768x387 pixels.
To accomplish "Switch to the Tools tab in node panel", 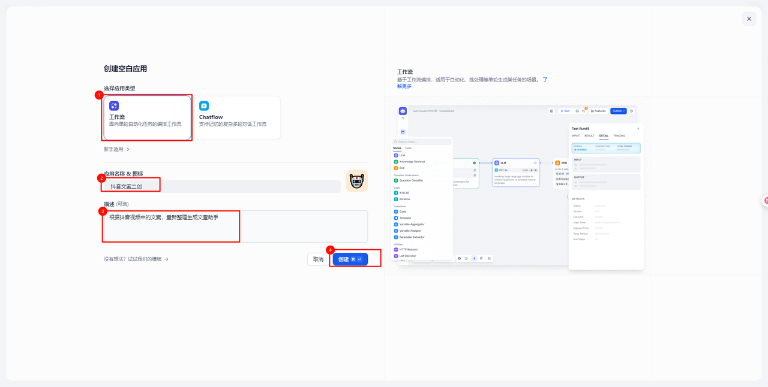I will click(408, 148).
